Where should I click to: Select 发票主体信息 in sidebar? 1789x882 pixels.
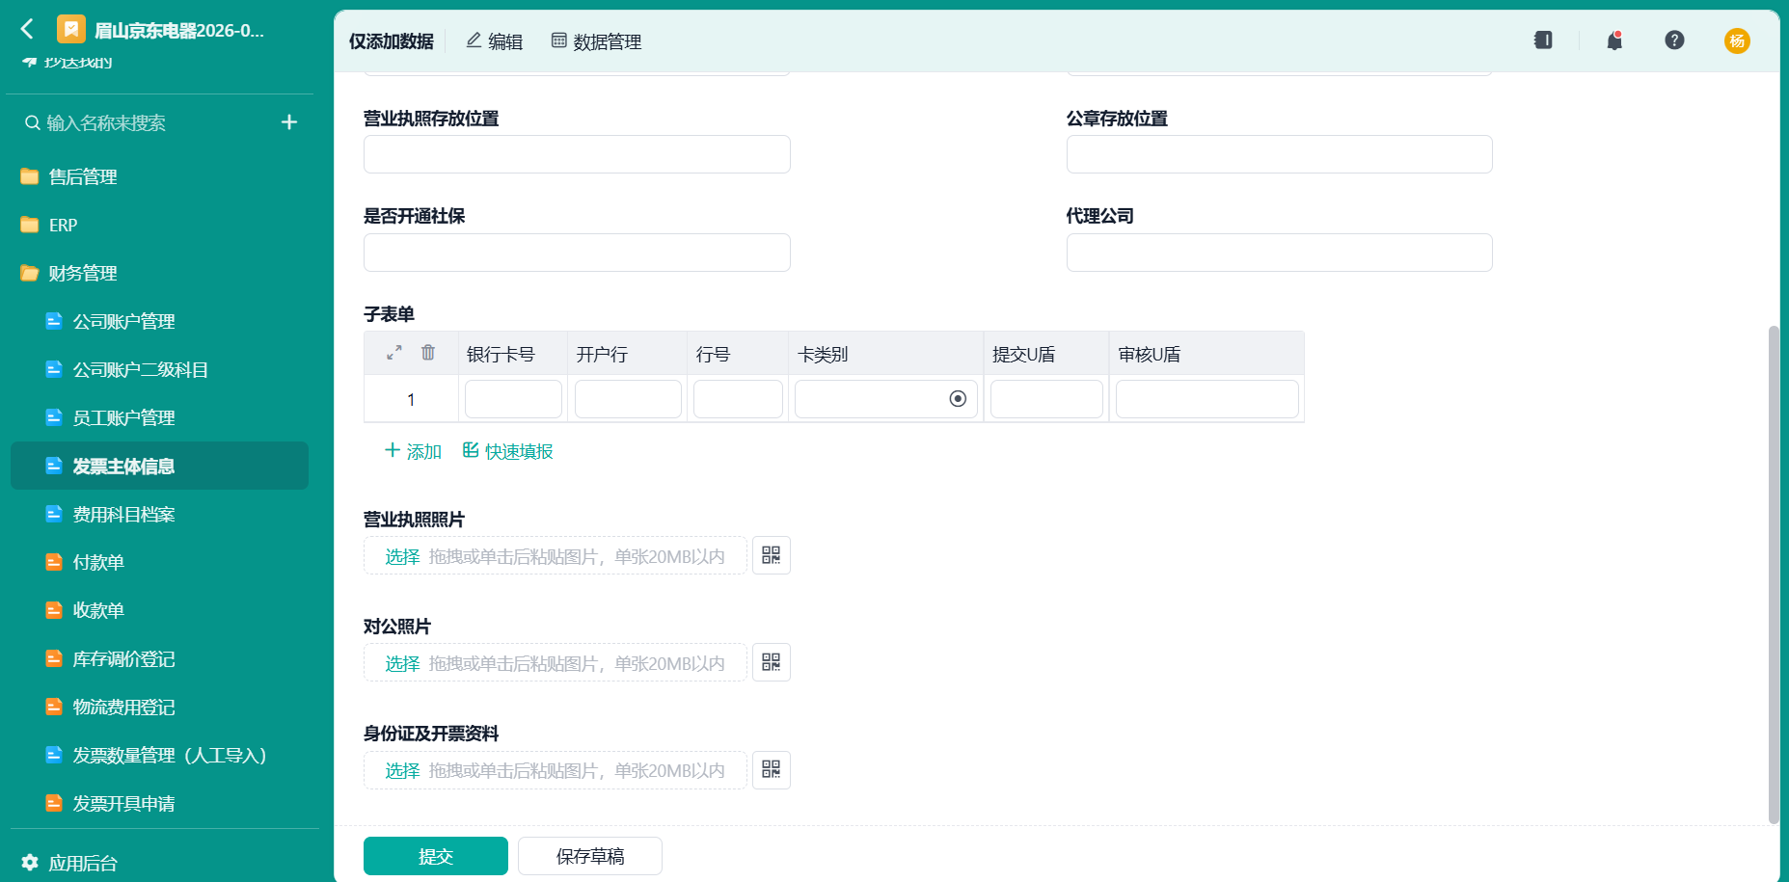[x=159, y=466]
